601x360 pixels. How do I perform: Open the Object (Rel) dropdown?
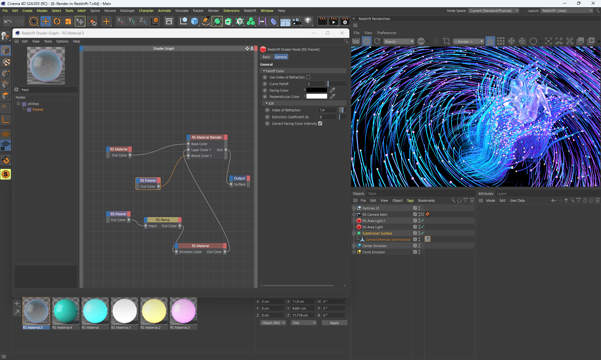273,323
